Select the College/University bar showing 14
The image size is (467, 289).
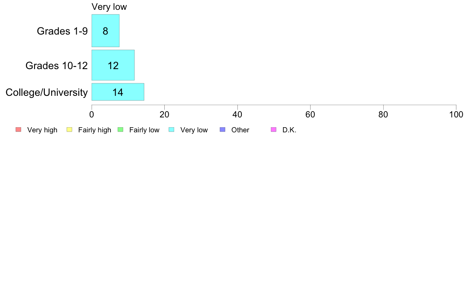[118, 92]
